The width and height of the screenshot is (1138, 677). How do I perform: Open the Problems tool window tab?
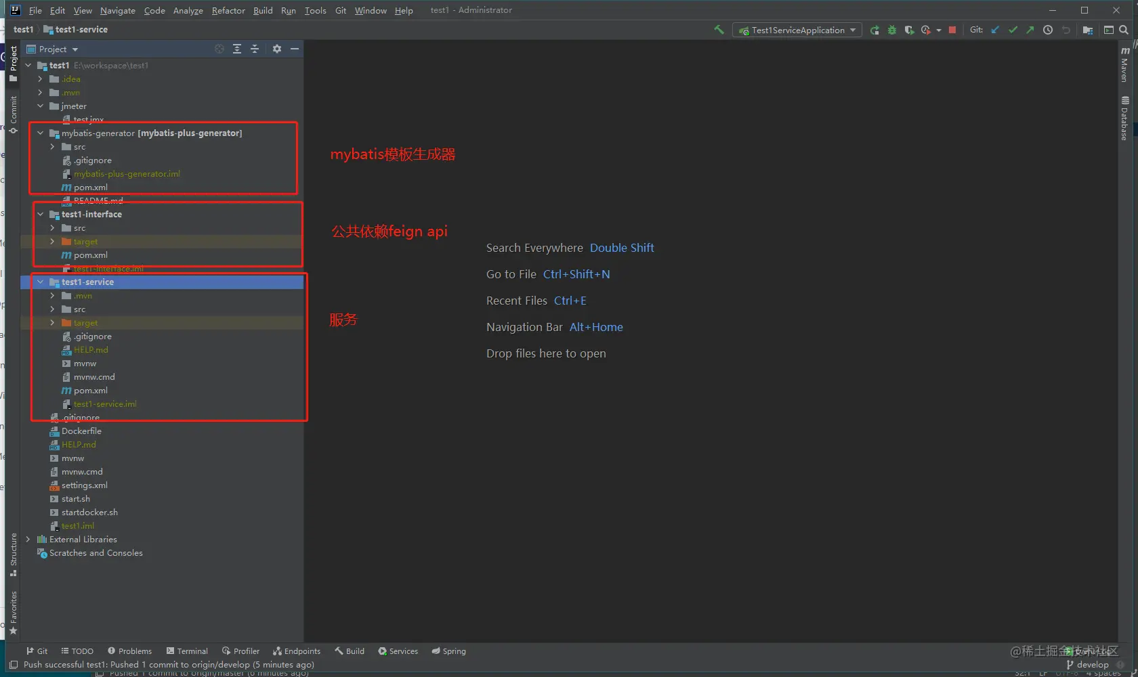pyautogui.click(x=129, y=651)
